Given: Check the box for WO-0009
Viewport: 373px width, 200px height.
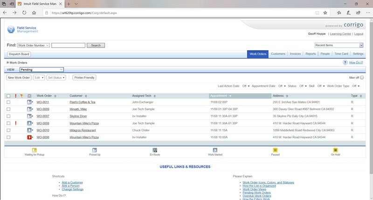Looking at the screenshot, I should click(x=8, y=109).
